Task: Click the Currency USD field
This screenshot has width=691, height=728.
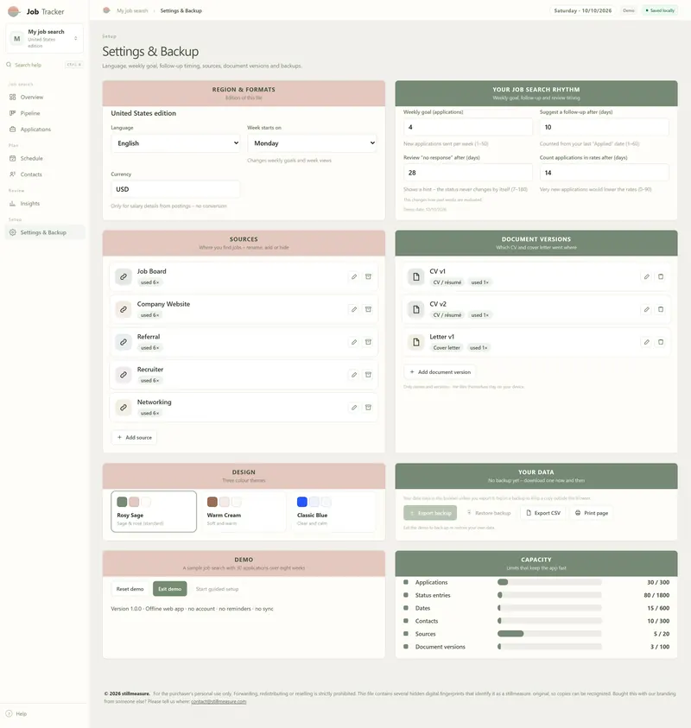Action: coord(175,189)
